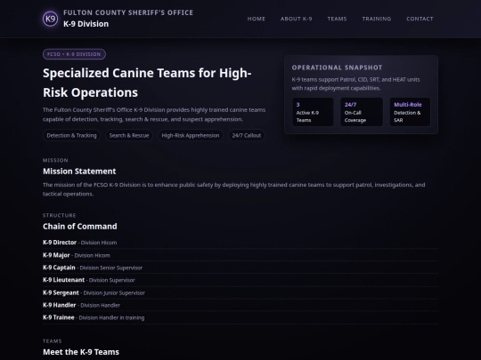Click the Chain of Command heading

click(80, 227)
